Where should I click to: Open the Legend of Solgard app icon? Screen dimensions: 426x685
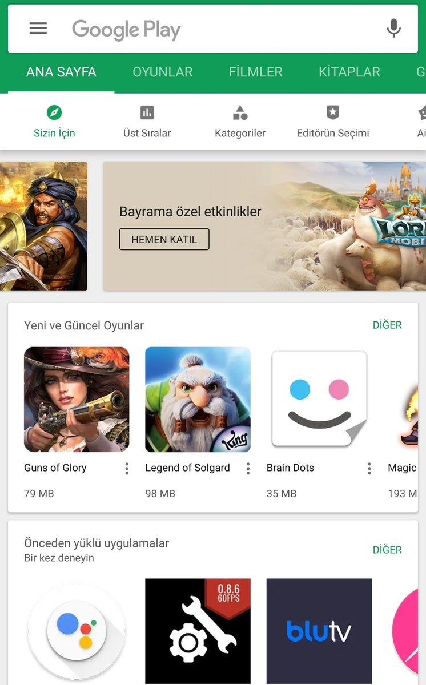[x=198, y=400]
